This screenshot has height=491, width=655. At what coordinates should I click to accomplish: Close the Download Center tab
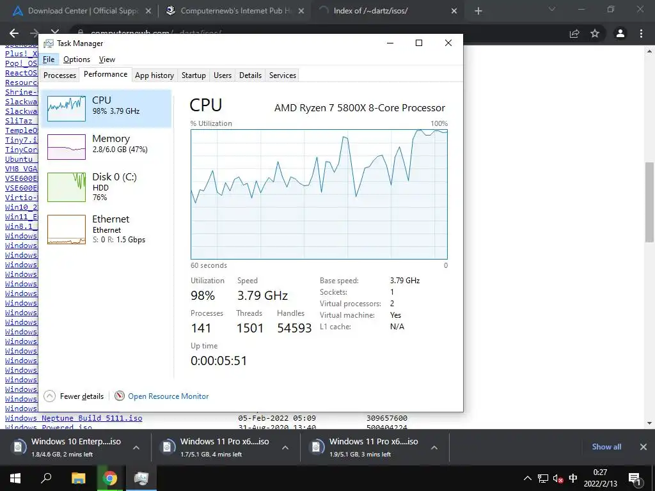tap(148, 12)
